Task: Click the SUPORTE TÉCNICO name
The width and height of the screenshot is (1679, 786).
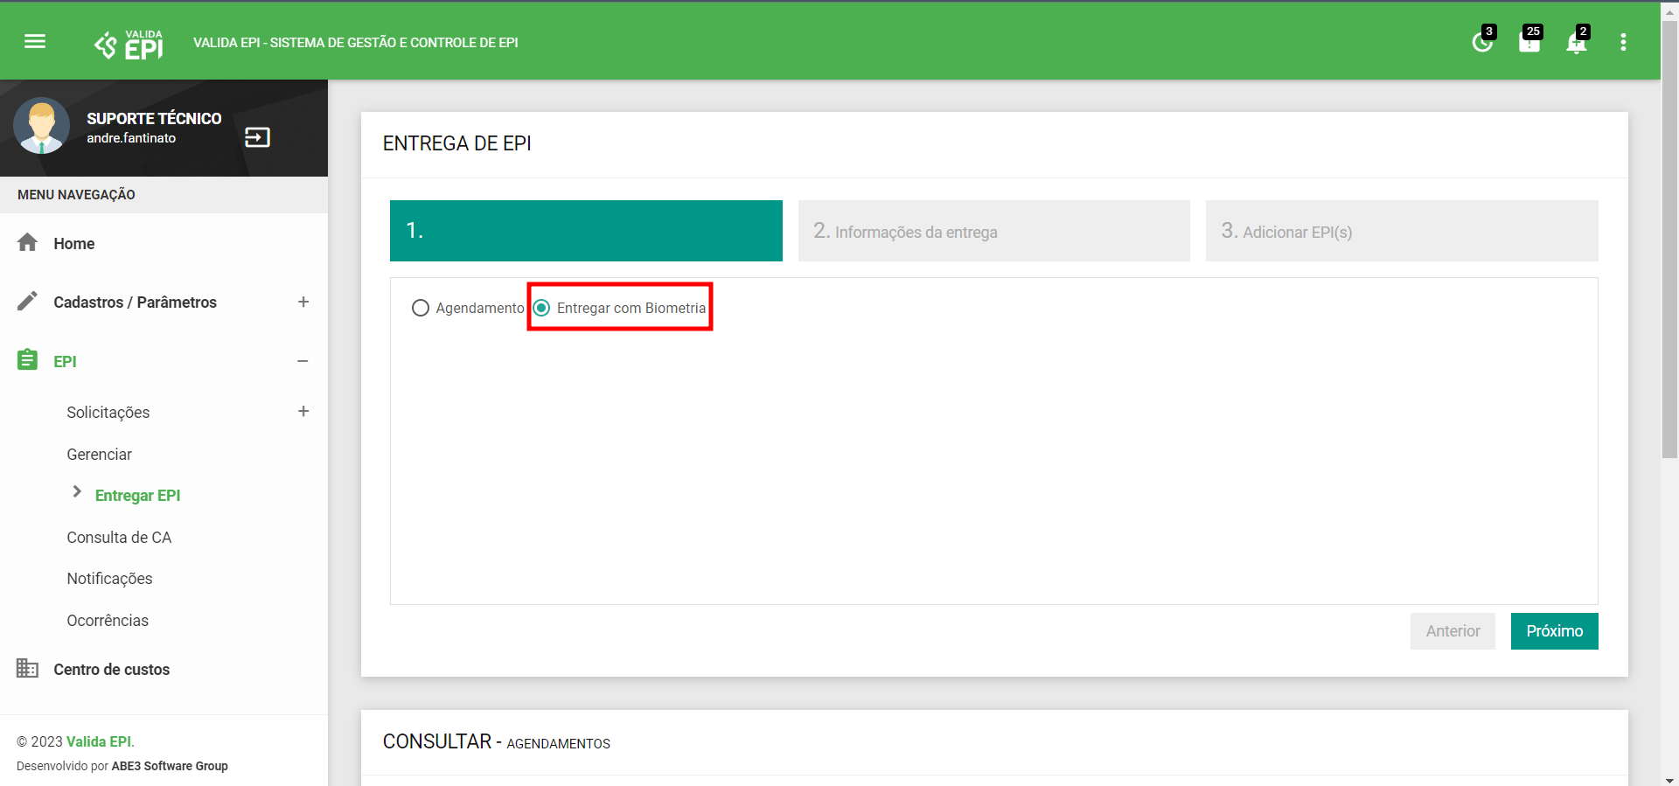Action: [154, 118]
